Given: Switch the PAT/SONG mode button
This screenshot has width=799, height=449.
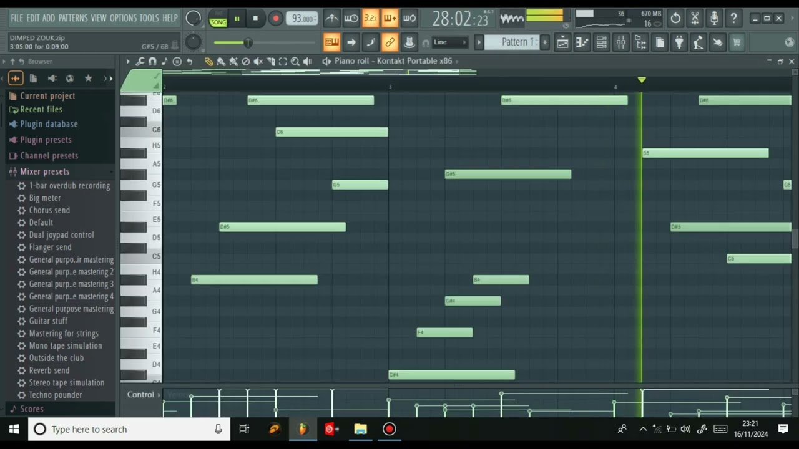Looking at the screenshot, I should 218,19.
